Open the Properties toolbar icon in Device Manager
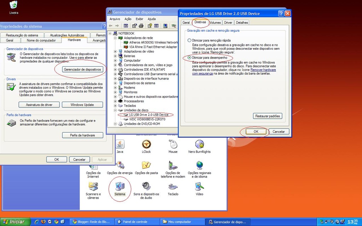This screenshot has height=226, width=362. coord(134,26)
